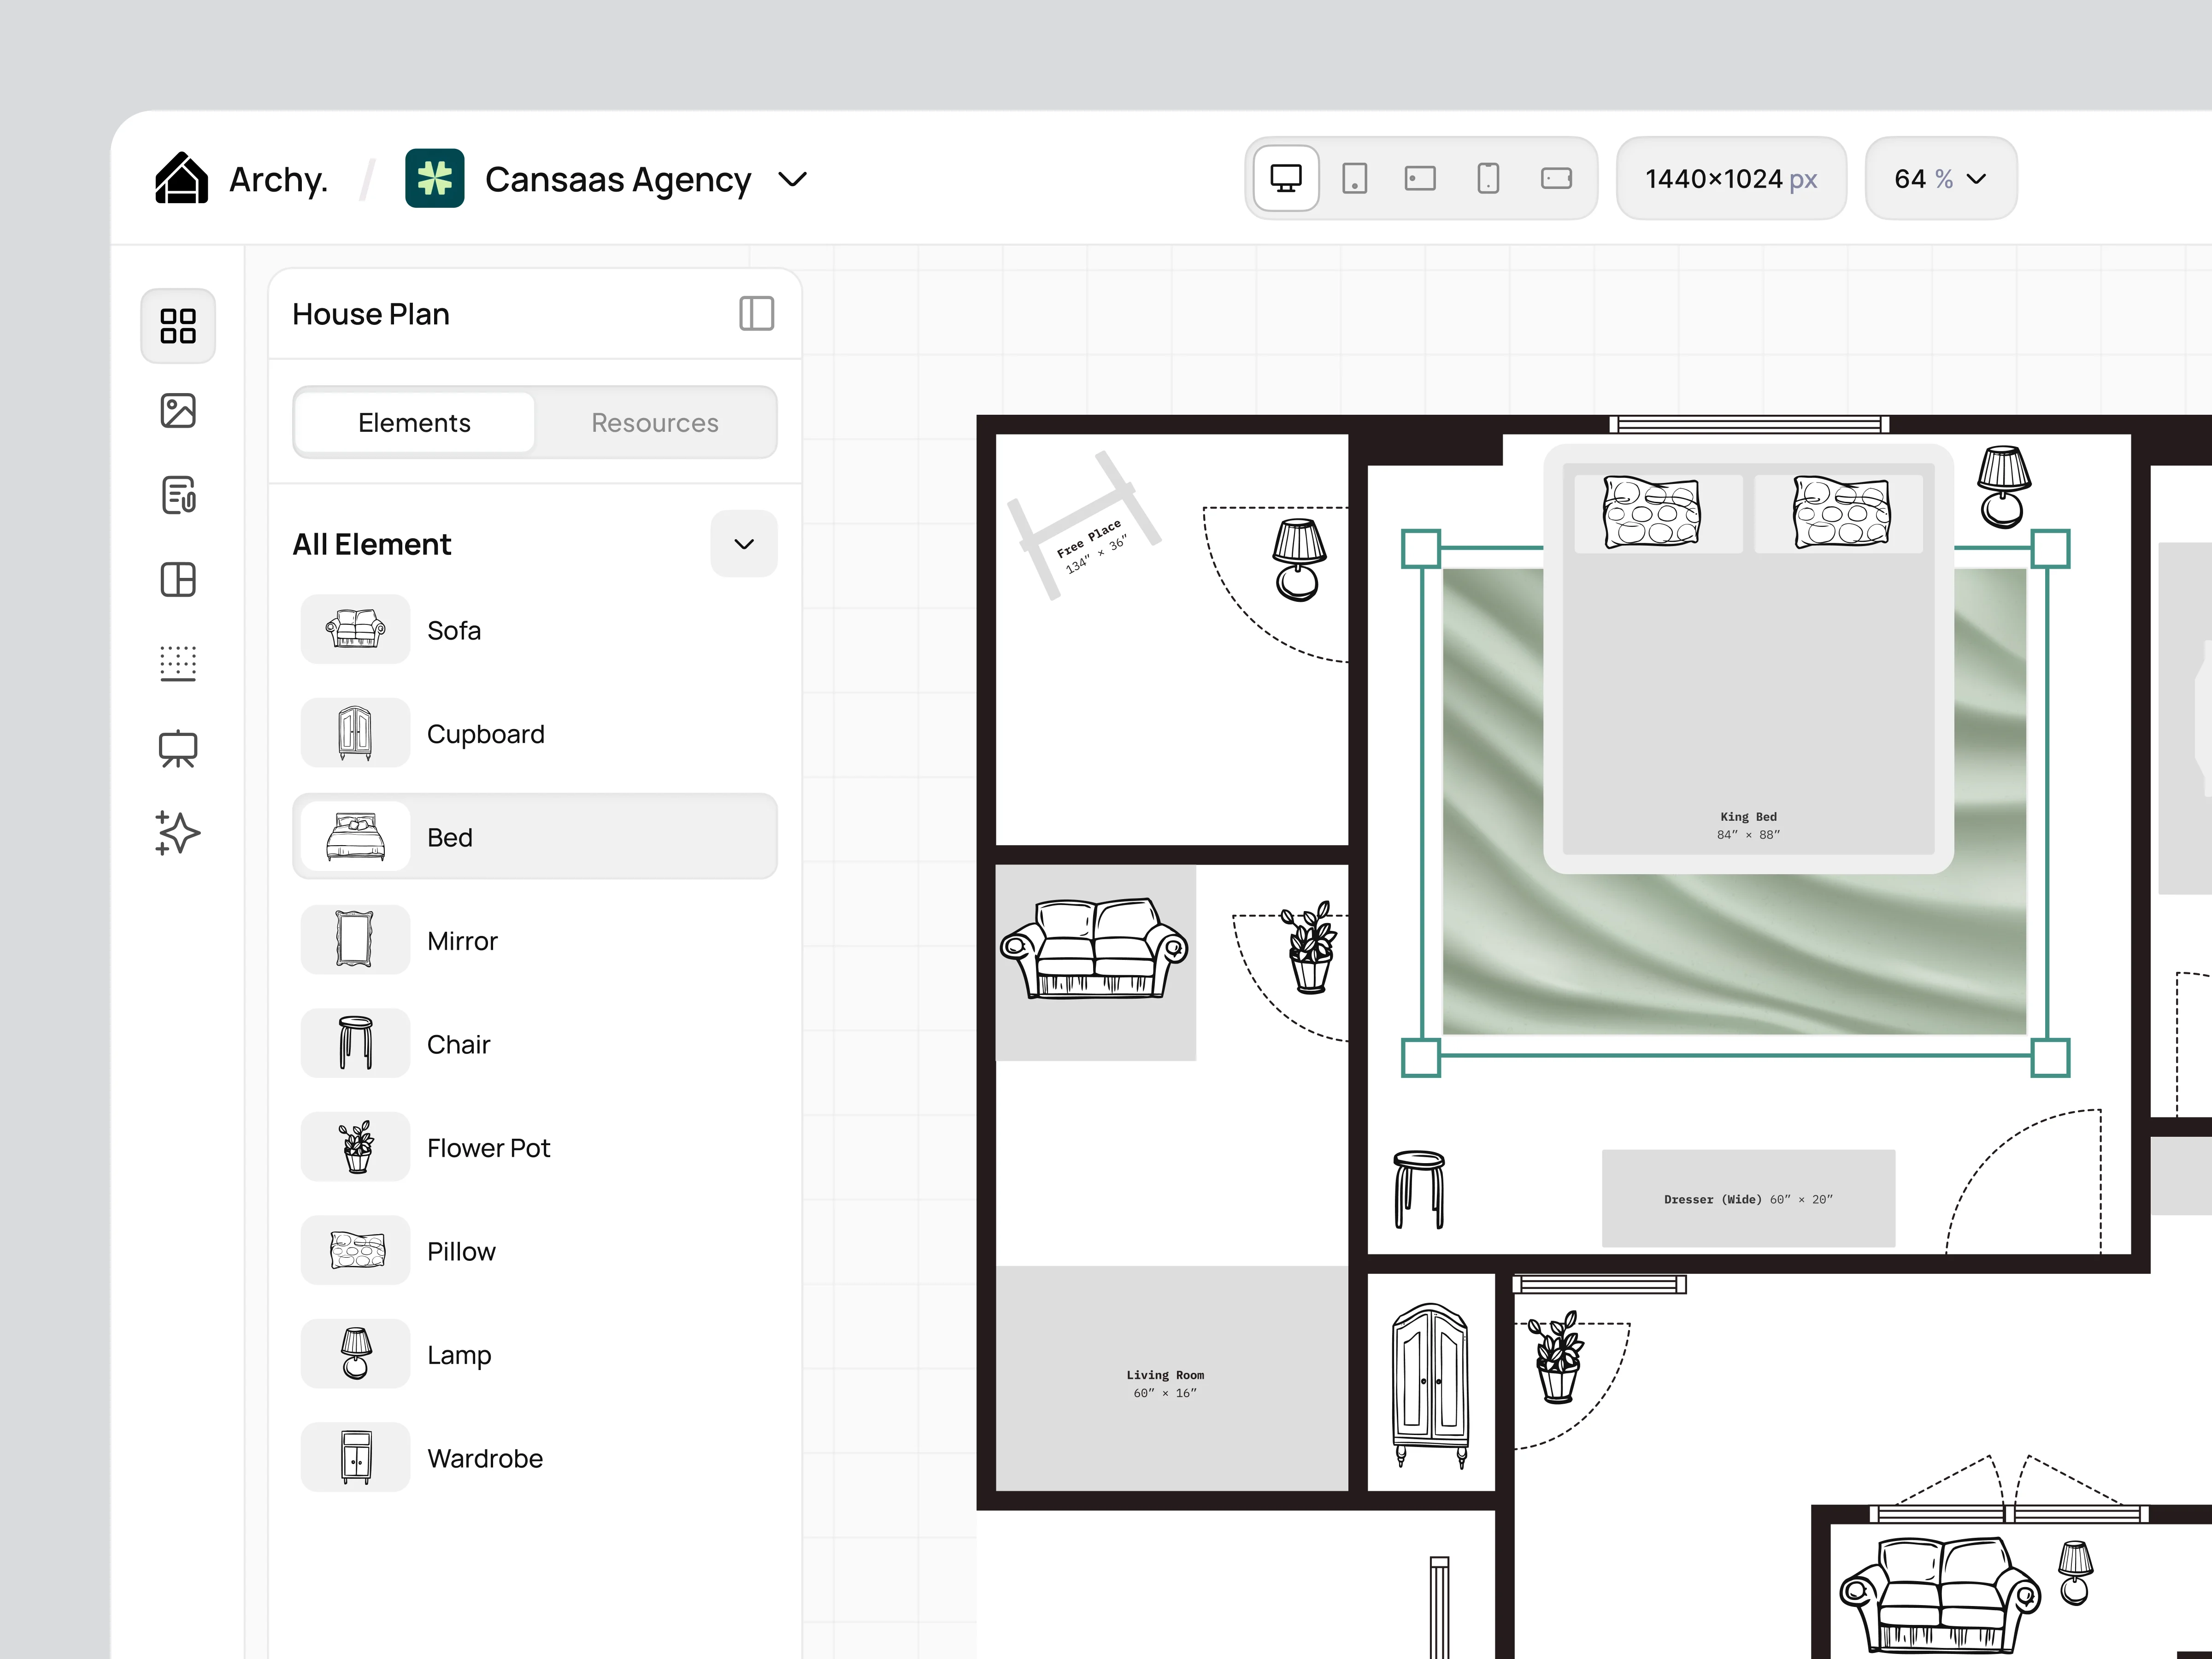Screen dimensions: 2212x1659
Task: Click the presentation board sidebar icon
Action: click(x=178, y=749)
